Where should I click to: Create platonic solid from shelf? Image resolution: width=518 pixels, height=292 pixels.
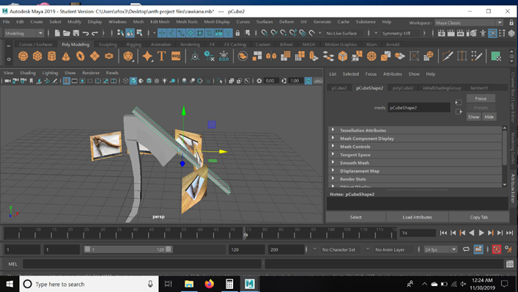[128, 56]
